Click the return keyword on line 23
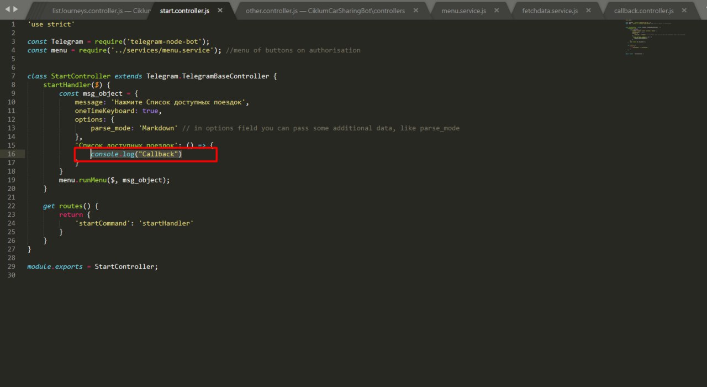Screen dimensions: 707x387 click(x=71, y=215)
